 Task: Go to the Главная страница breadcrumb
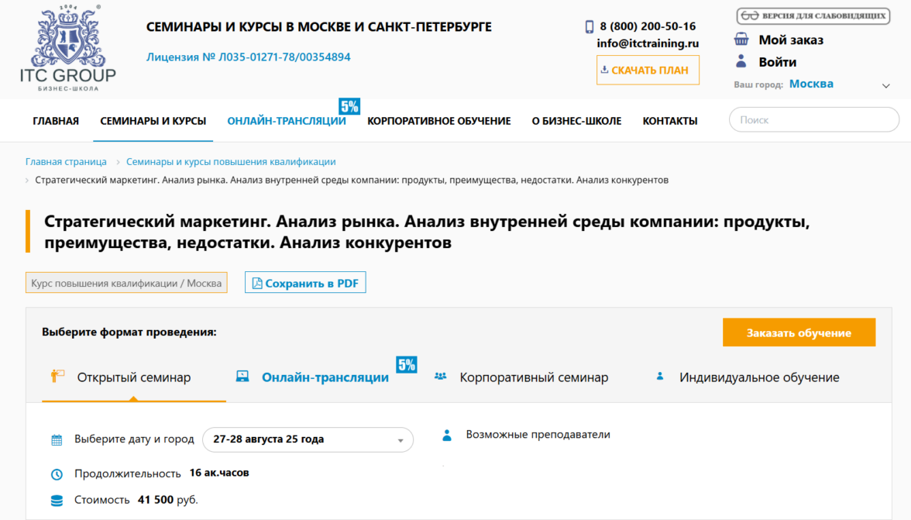tap(66, 161)
